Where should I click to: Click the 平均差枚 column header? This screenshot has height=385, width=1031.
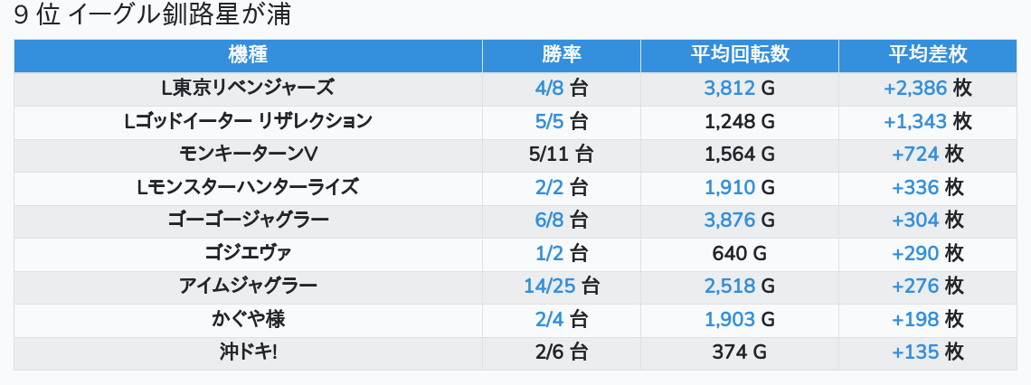pyautogui.click(x=928, y=55)
